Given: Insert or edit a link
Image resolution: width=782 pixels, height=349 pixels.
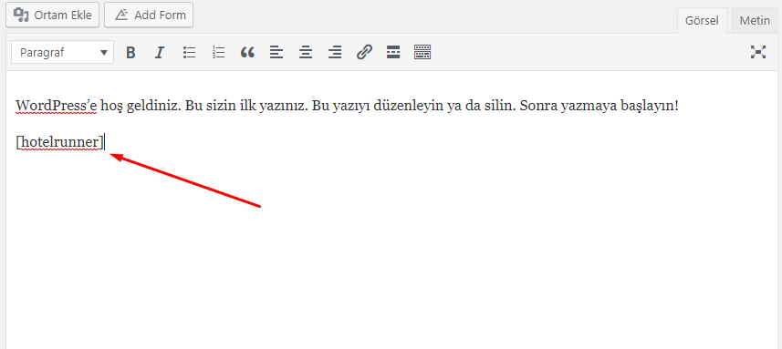Looking at the screenshot, I should point(364,52).
